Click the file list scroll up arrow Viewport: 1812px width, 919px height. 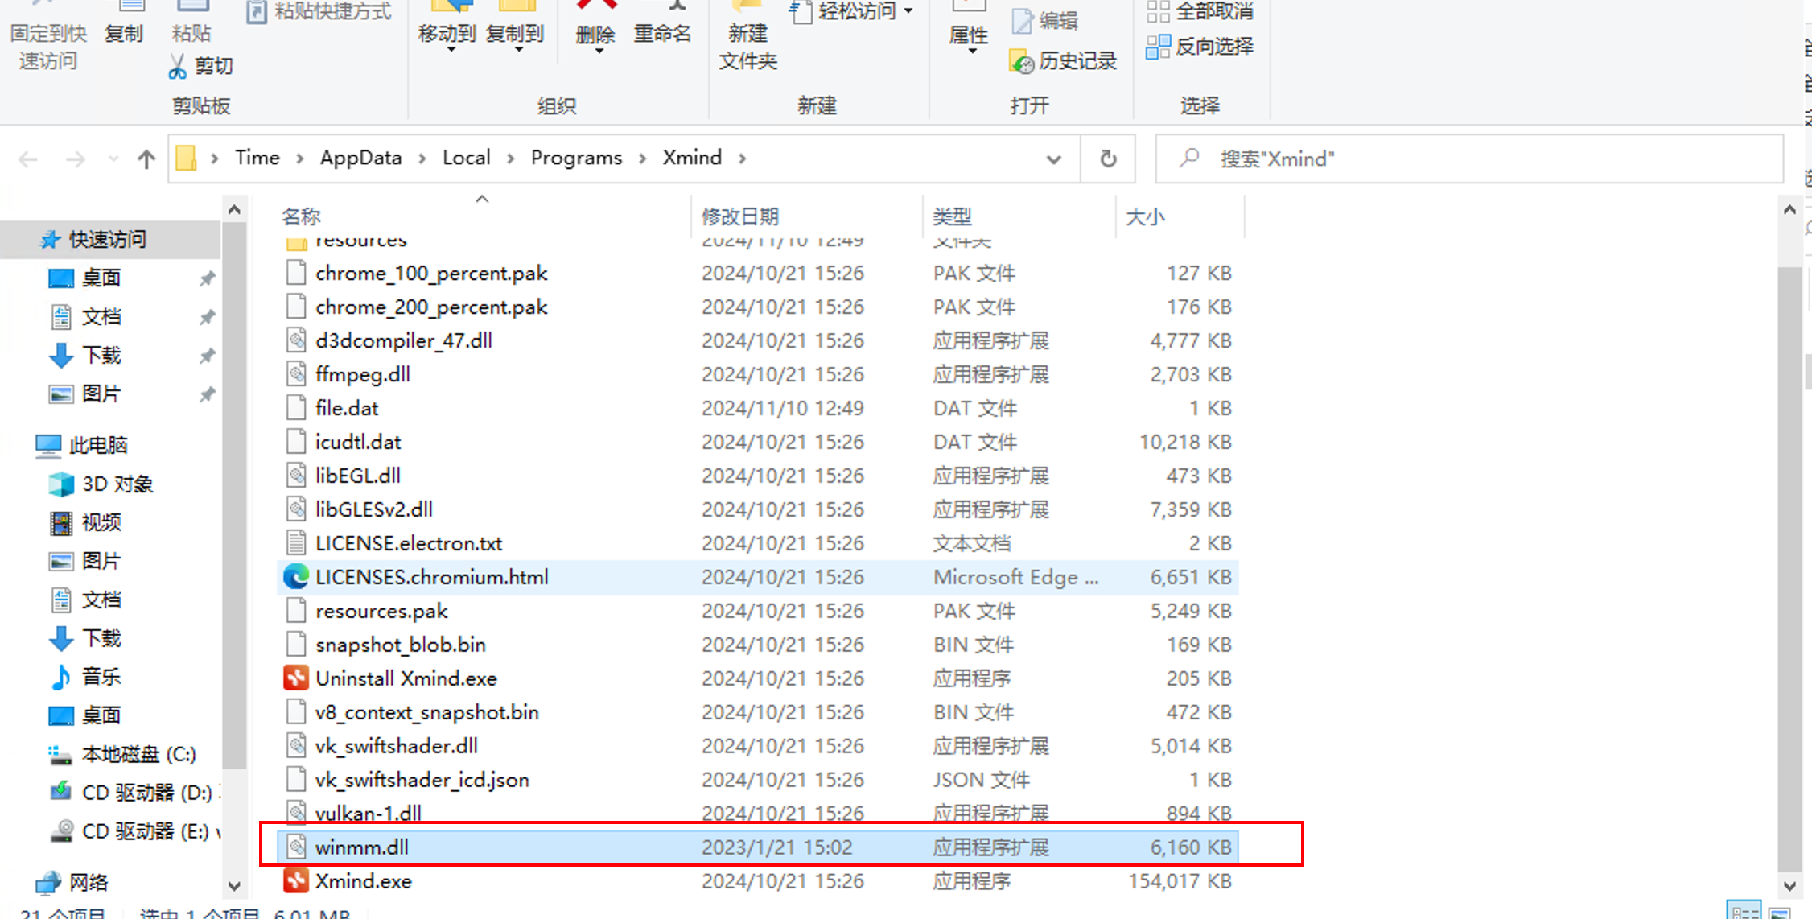click(x=1789, y=210)
